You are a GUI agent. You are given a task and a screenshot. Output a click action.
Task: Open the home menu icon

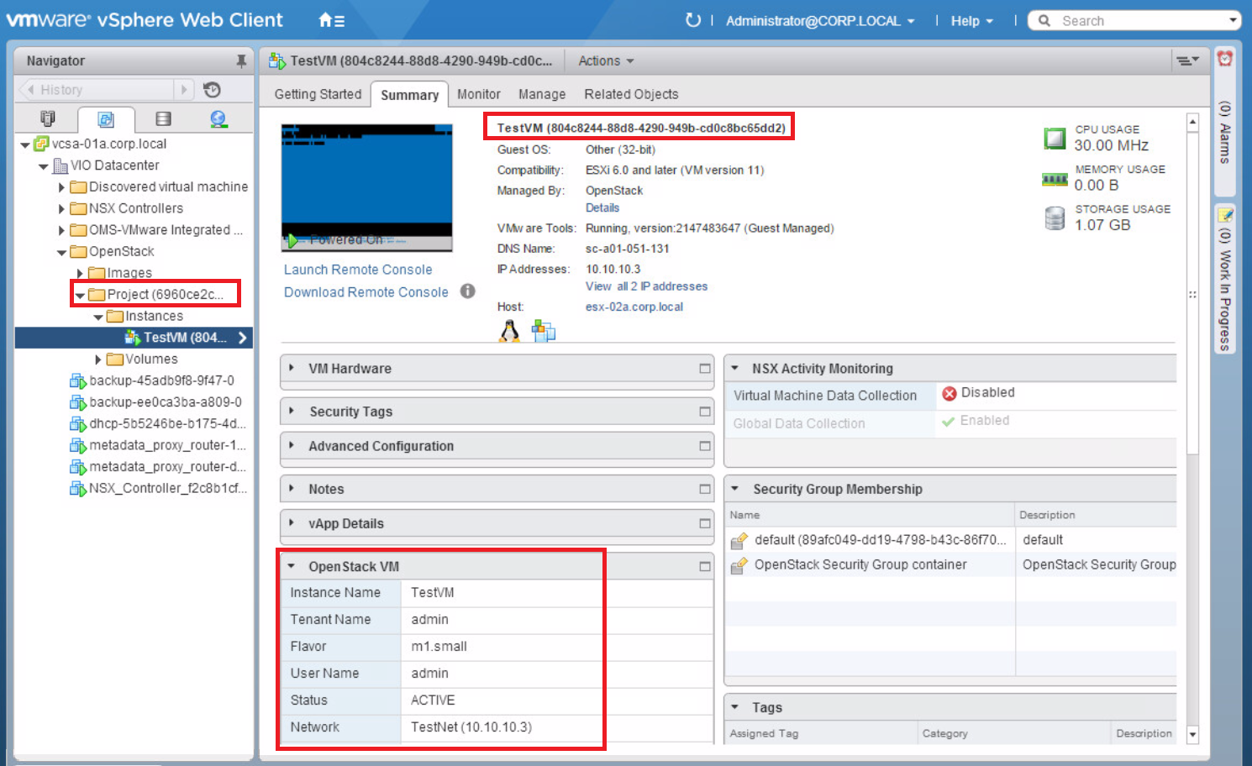[331, 20]
